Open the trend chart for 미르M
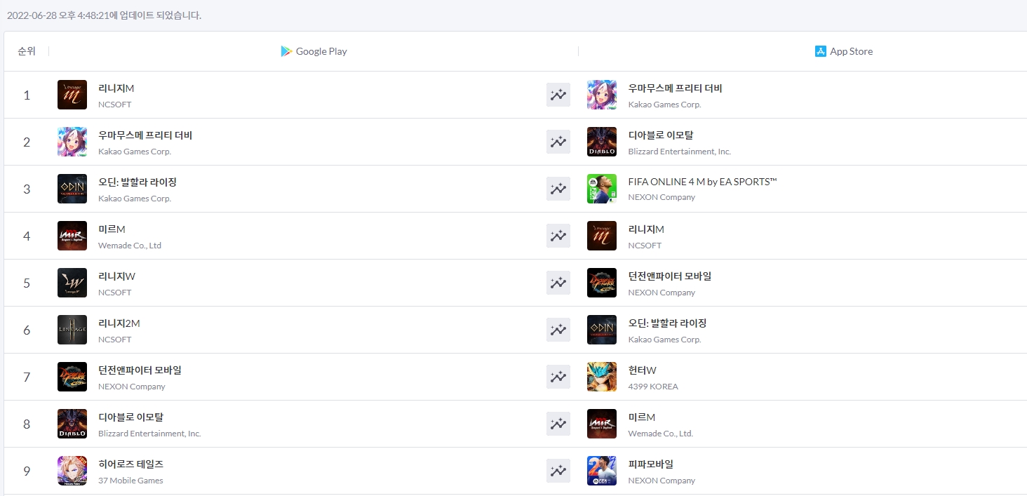 pyautogui.click(x=557, y=236)
